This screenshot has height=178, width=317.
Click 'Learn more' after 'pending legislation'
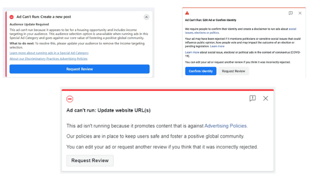point(217,46)
